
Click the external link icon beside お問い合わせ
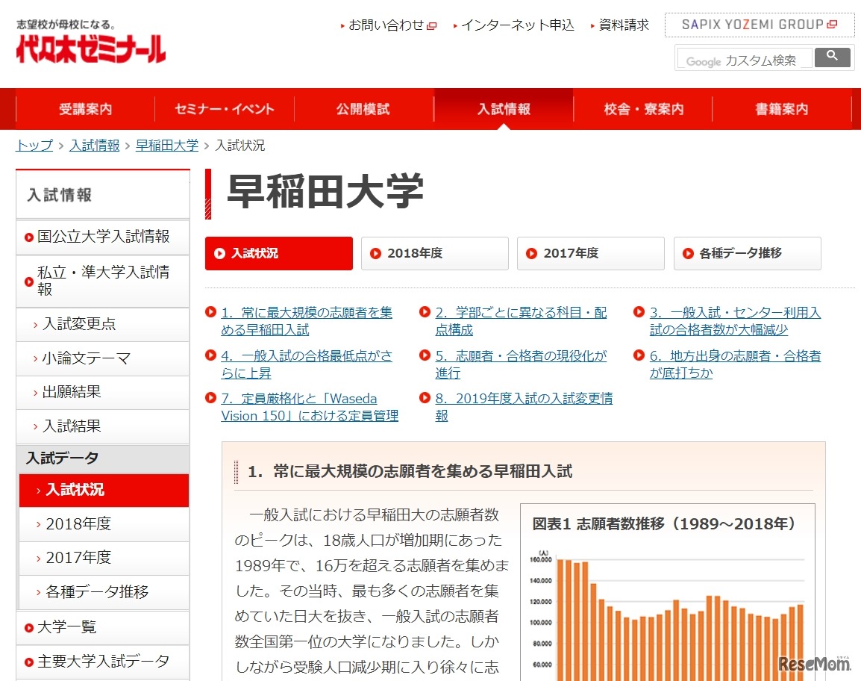(431, 25)
